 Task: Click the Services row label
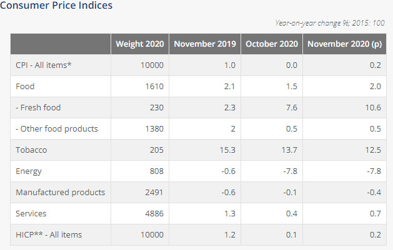point(32,213)
